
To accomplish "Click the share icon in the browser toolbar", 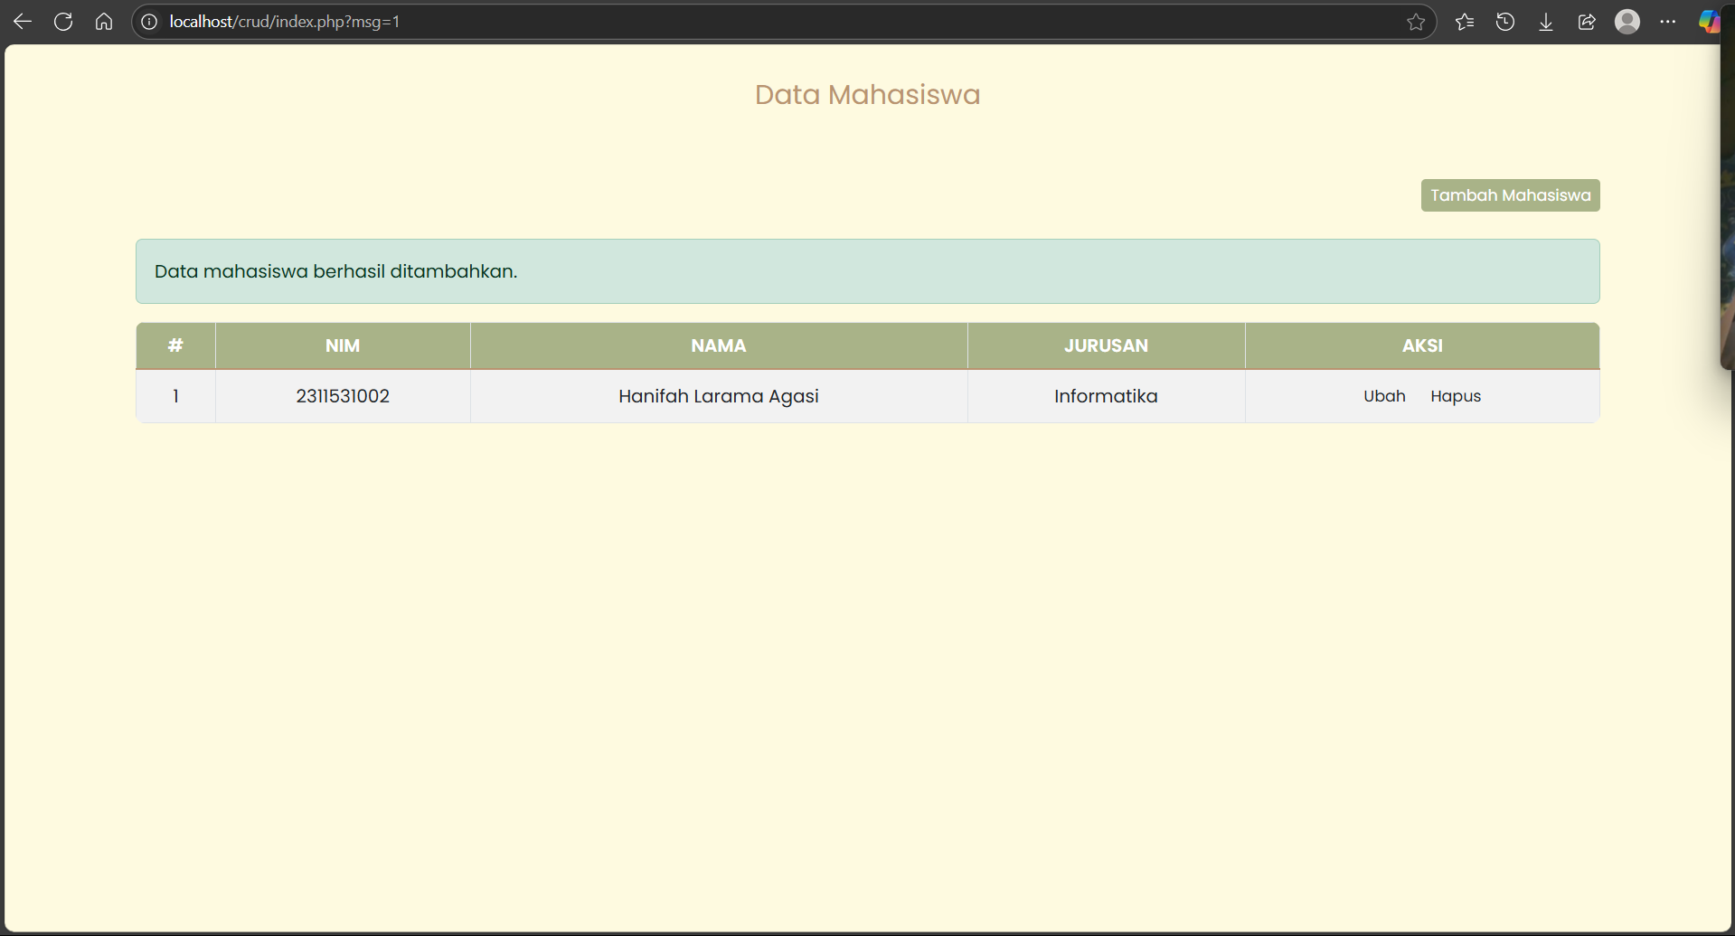I will pos(1587,22).
